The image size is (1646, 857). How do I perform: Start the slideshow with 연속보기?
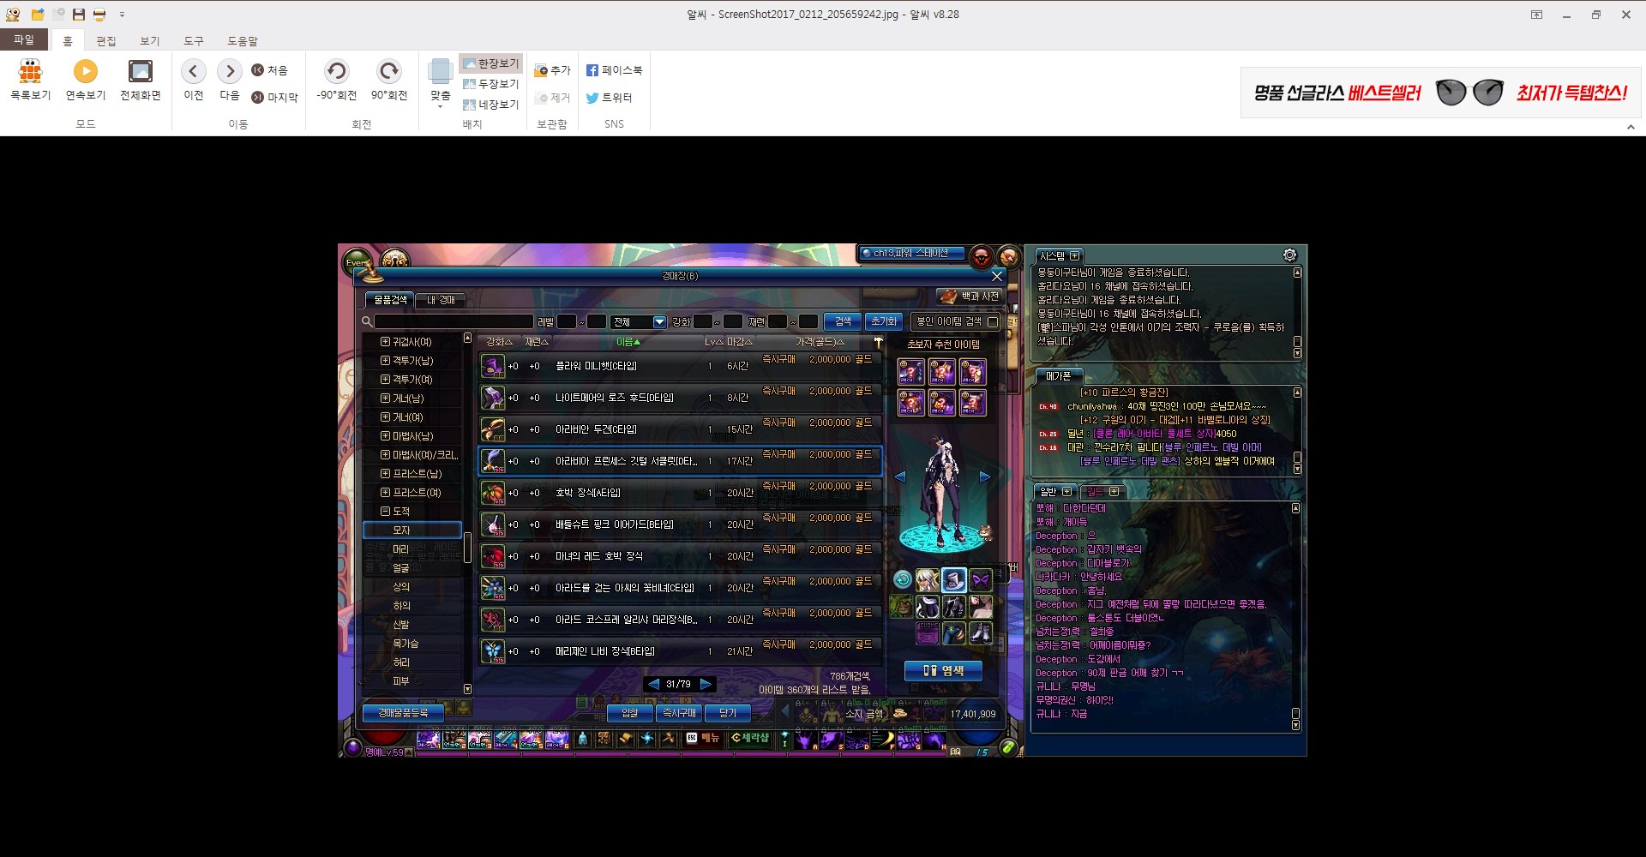85,80
